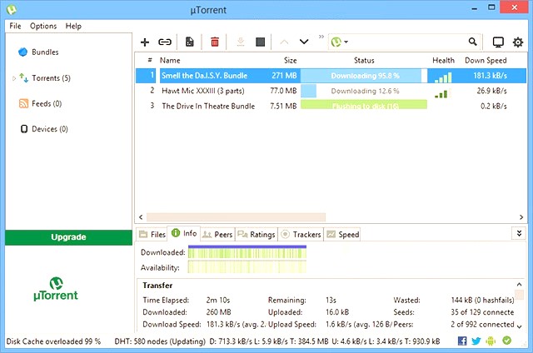Click the torrent list's right scroll arrow
The height and width of the screenshot is (353, 533).
(521, 217)
